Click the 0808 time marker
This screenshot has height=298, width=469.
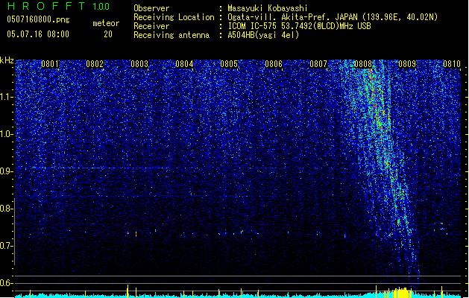pos(363,64)
